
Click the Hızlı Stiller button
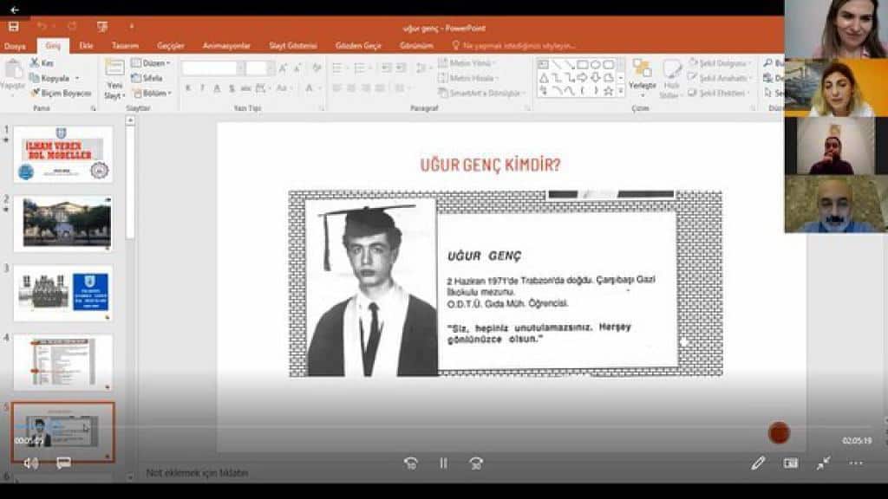(x=670, y=79)
